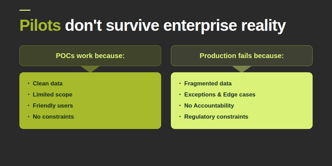Click the green word "Pilots" in the title
The height and width of the screenshot is (166, 332).
click(40, 26)
